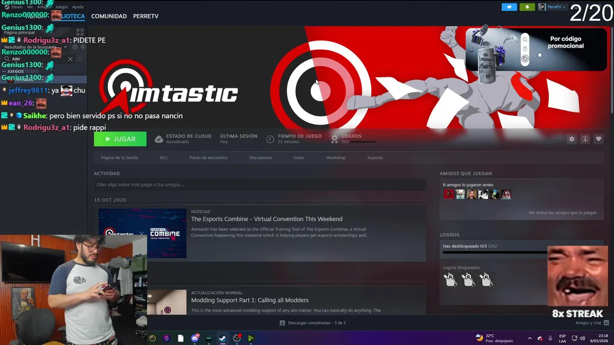The width and height of the screenshot is (614, 345).
Task: Open The Esports Combine news article
Action: (267, 219)
